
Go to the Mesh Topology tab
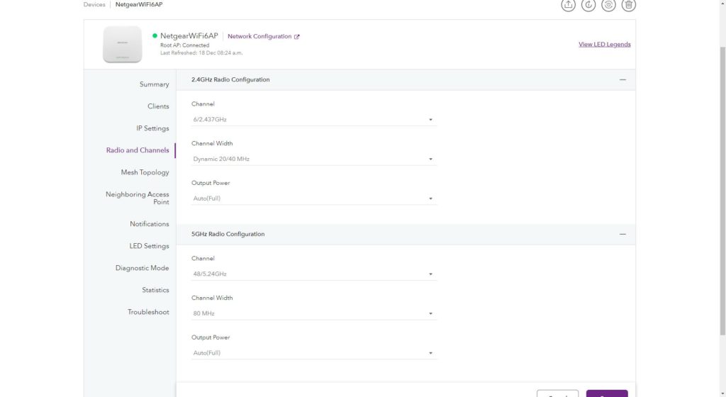pyautogui.click(x=145, y=172)
